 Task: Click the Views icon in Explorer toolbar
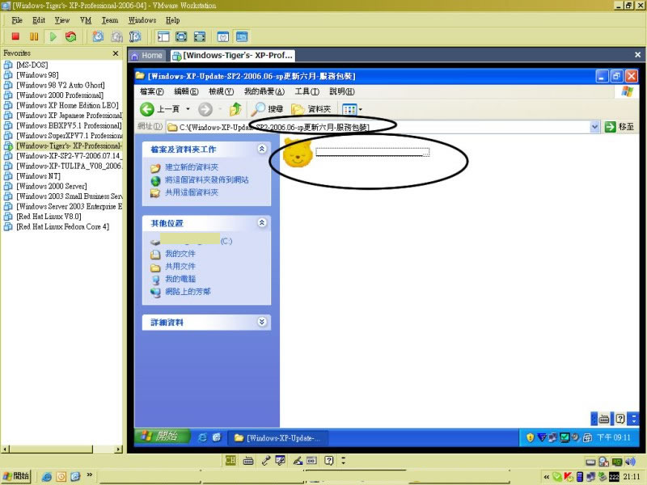point(349,109)
